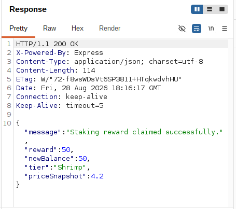This screenshot has width=236, height=209.
Task: Toggle hiding non-printable characters eye icon
Action: click(x=182, y=29)
